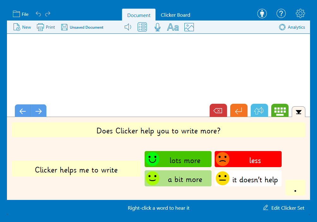Select the 'Clicker helps me to write' cell
This screenshot has width=317, height=222.
[76, 169]
